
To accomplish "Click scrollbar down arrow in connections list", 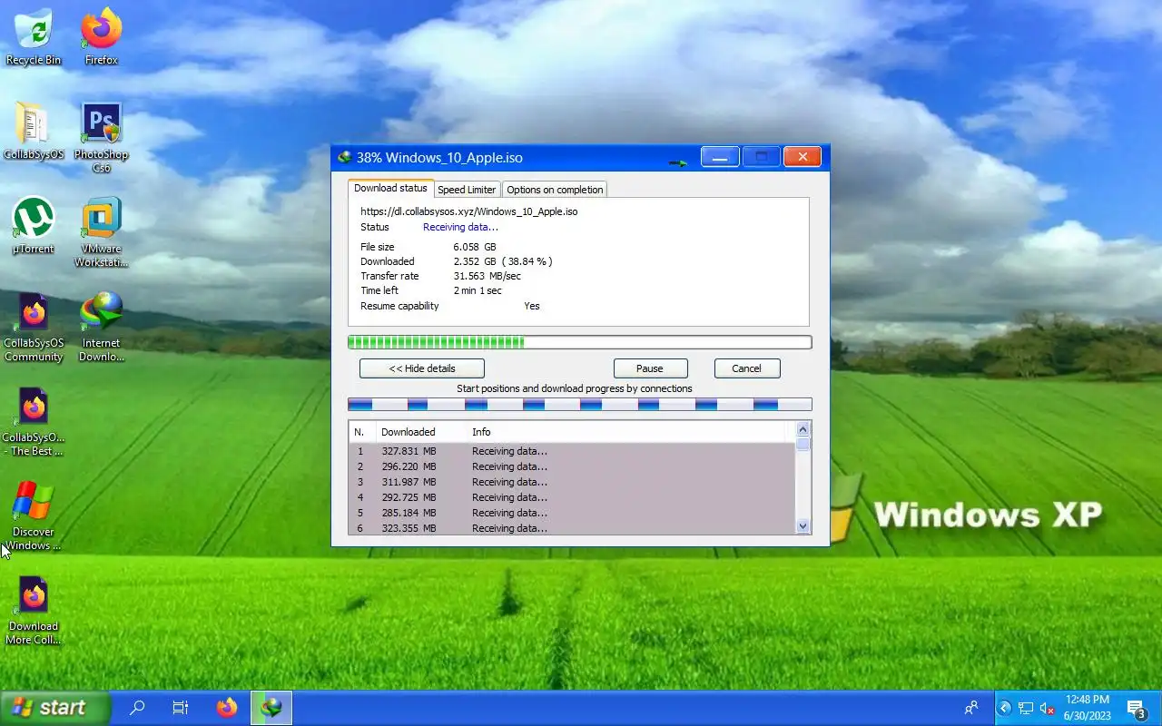I will coord(803,525).
